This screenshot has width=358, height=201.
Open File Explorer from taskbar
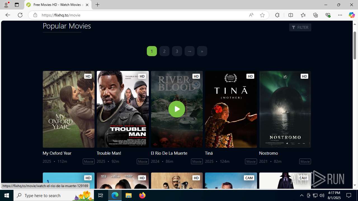pos(129,195)
